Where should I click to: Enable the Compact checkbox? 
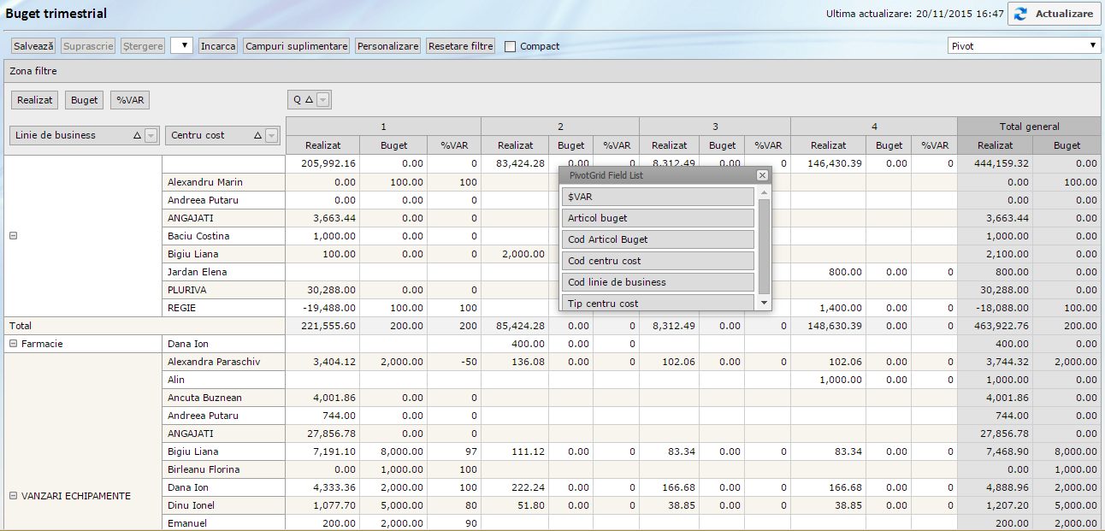[511, 46]
